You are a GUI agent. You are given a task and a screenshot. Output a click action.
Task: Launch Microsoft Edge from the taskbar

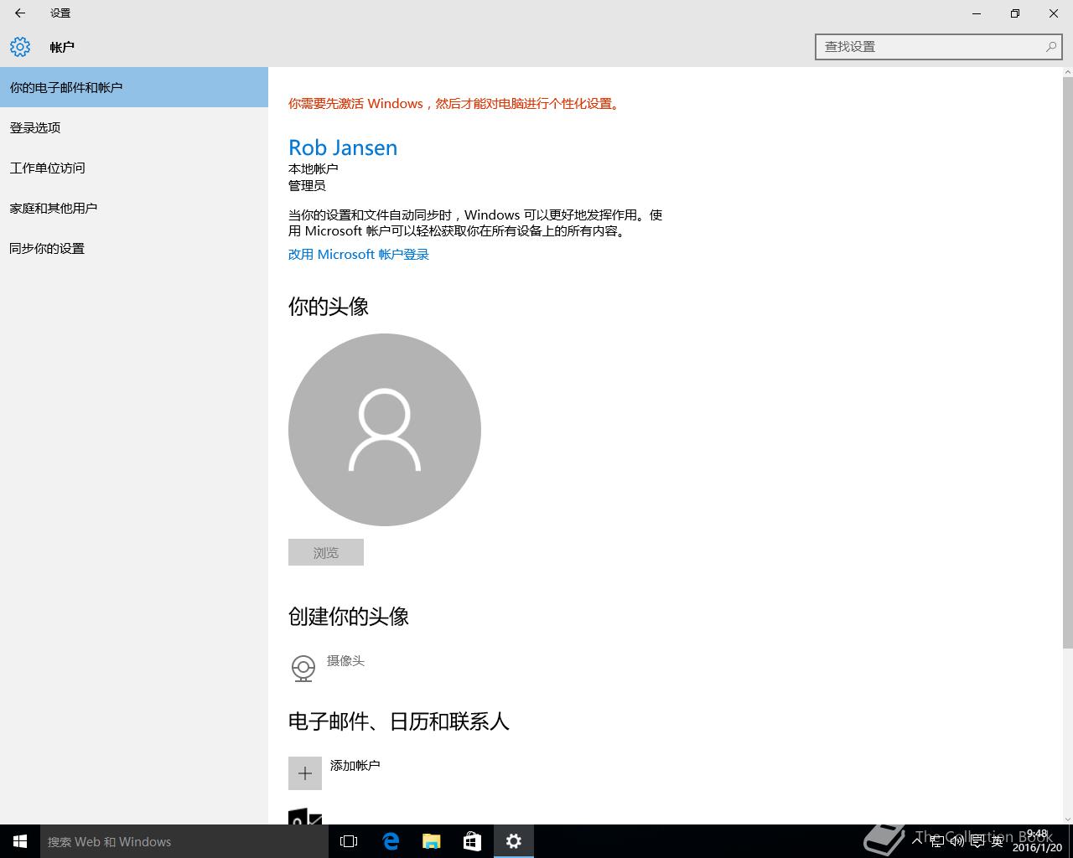tap(391, 841)
